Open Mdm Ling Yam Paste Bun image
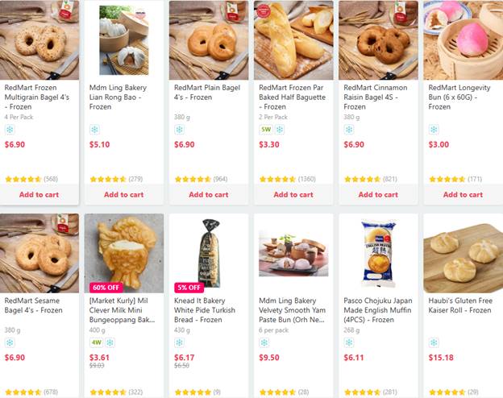Image resolution: width=503 pixels, height=398 pixels. 293,252
